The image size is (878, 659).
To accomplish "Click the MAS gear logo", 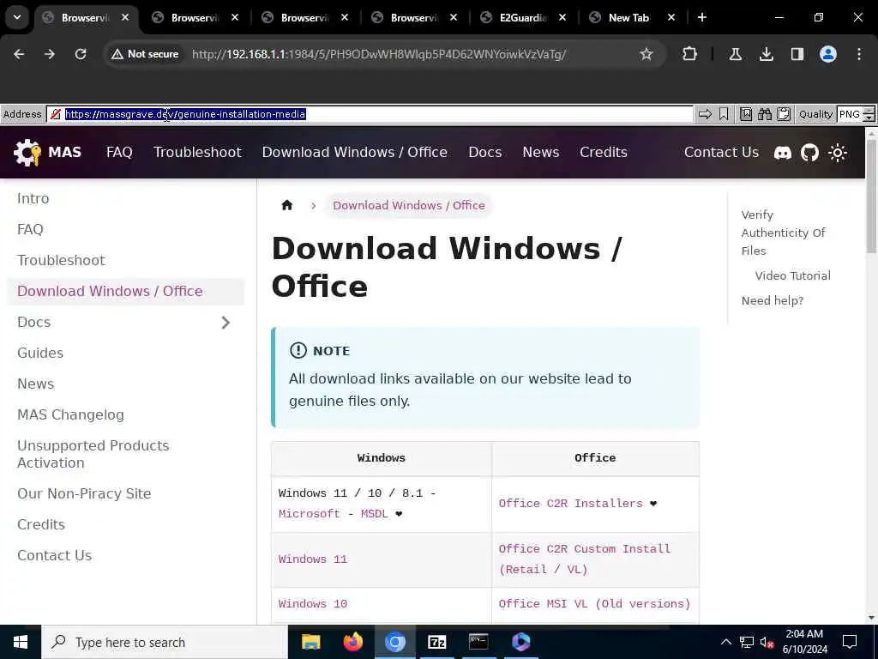I will (27, 153).
